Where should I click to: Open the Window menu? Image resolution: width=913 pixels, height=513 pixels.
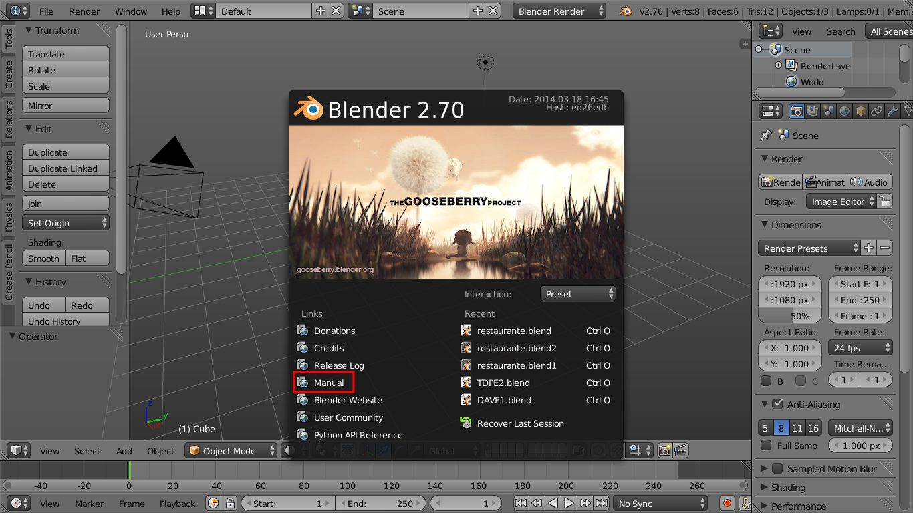click(131, 11)
